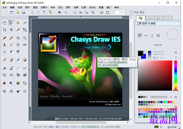Switch to the layers panel tab
Screen dimensions: 183x129
(150, 18)
